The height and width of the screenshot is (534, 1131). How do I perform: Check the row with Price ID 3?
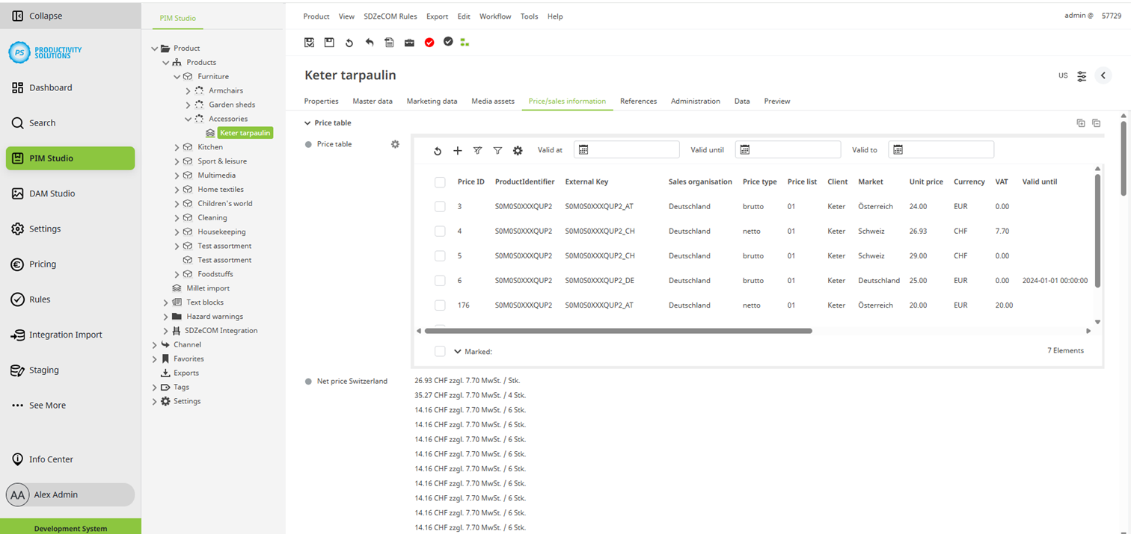[x=440, y=206]
